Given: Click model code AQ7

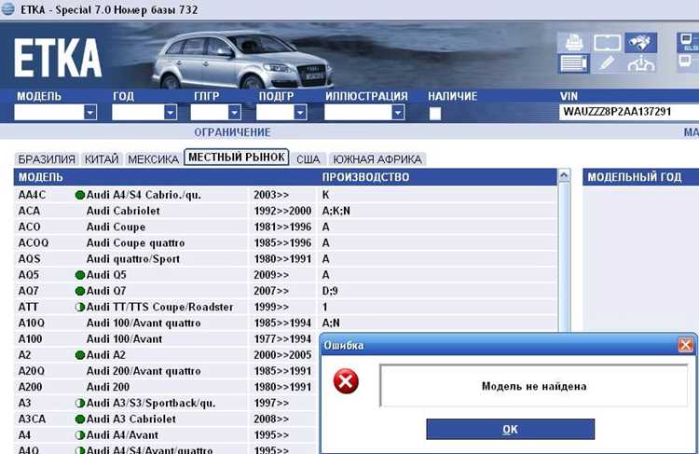Looking at the screenshot, I should 29,291.
